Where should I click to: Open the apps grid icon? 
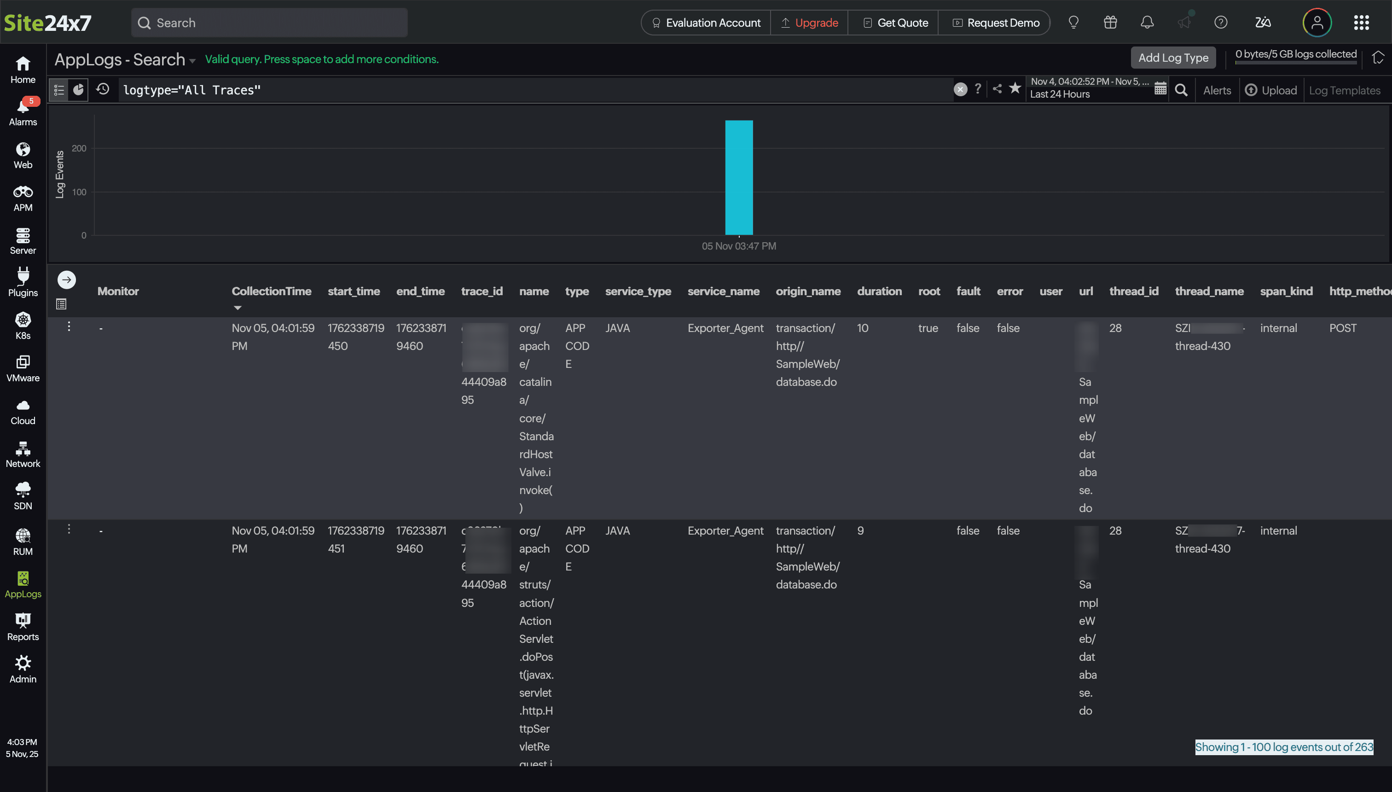(1361, 22)
